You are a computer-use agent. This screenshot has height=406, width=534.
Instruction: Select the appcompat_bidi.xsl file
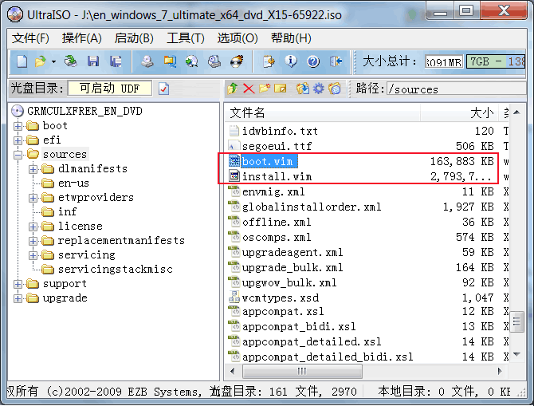point(299,326)
